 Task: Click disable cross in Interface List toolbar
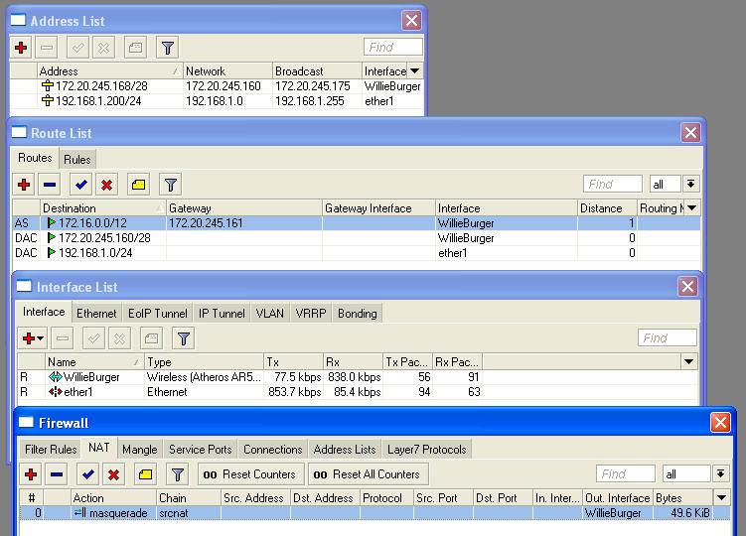tap(119, 338)
